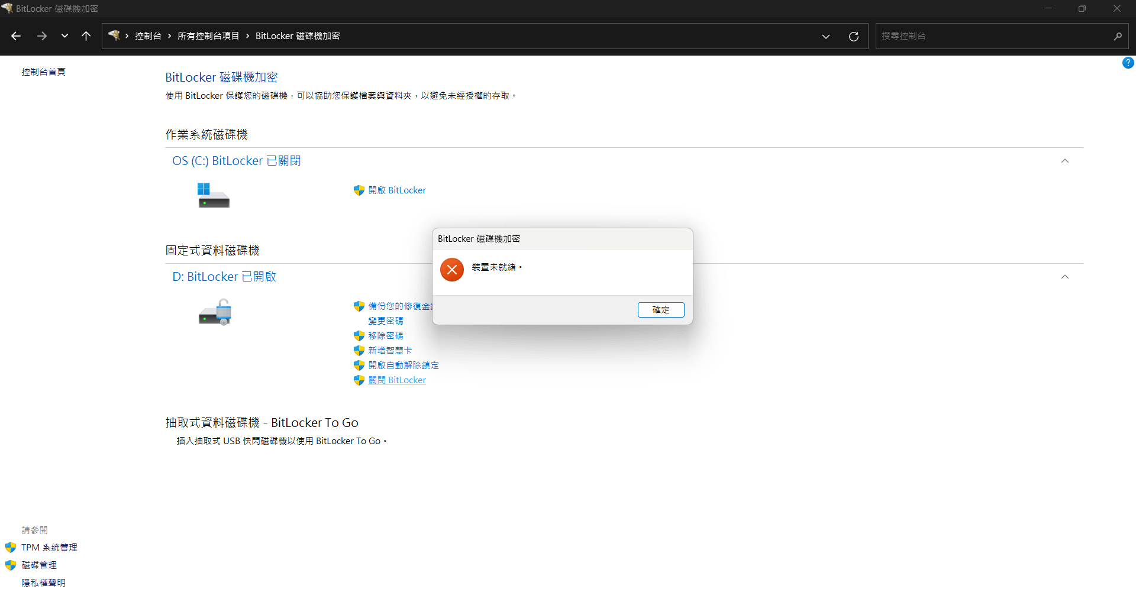Image resolution: width=1136 pixels, height=602 pixels.
Task: Click the error dialog title bar
Action: pos(563,239)
